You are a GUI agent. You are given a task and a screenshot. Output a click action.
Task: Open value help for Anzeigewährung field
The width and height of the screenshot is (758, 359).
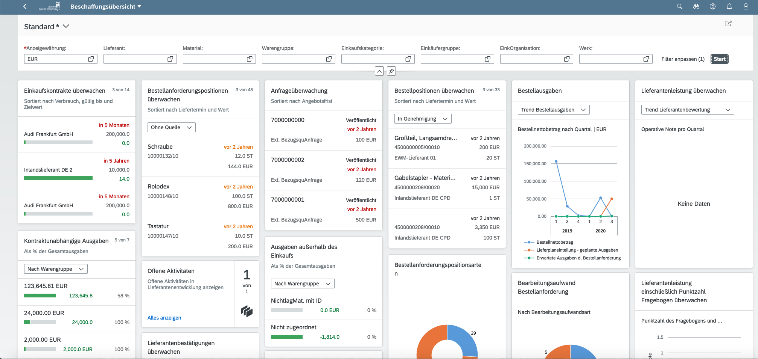click(x=91, y=59)
